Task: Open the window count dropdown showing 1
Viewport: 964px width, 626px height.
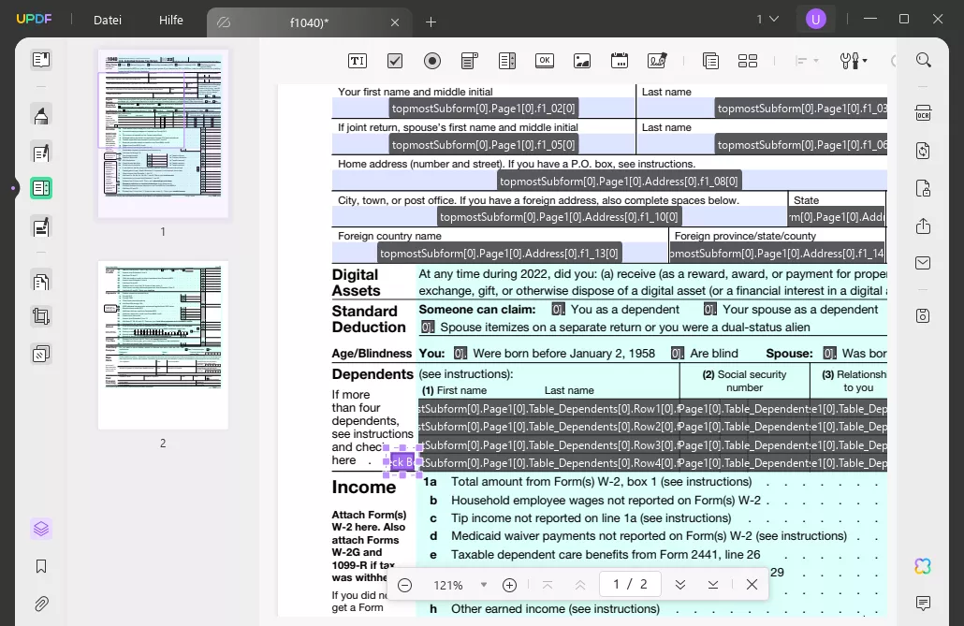Action: pyautogui.click(x=767, y=19)
